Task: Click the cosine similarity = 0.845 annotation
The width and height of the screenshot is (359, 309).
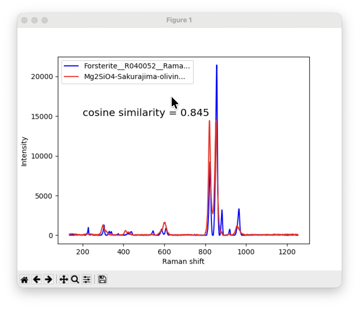Action: [146, 113]
